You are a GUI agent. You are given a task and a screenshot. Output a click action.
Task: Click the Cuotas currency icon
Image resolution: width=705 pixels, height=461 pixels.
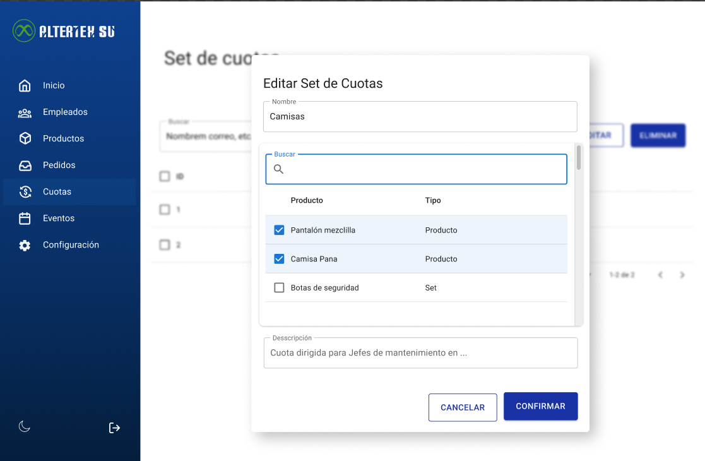[25, 191]
